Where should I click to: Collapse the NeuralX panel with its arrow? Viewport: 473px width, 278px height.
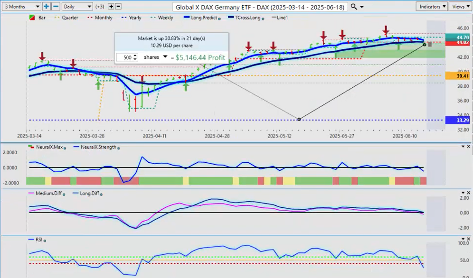463,147
